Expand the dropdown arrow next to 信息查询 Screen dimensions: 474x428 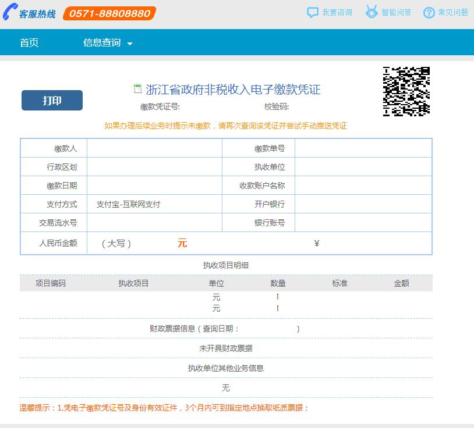[130, 44]
